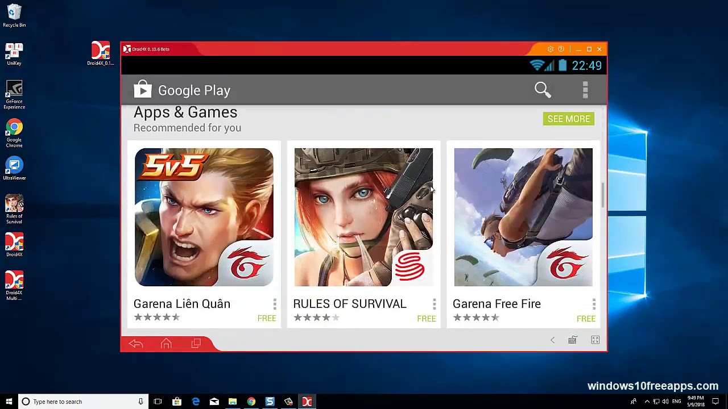Click the RULES OF SURVIVAL title
728x409 pixels.
(x=350, y=304)
